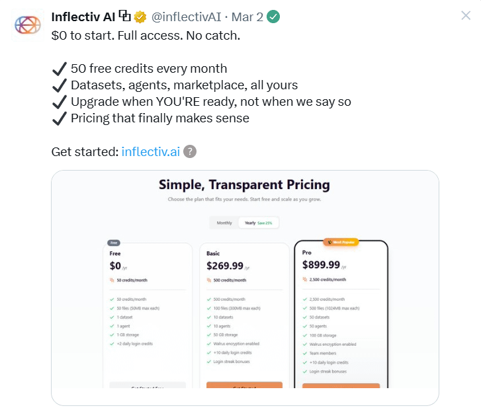Visit the inflectiv.ai link
Screen dimensions: 481x408
150,151
